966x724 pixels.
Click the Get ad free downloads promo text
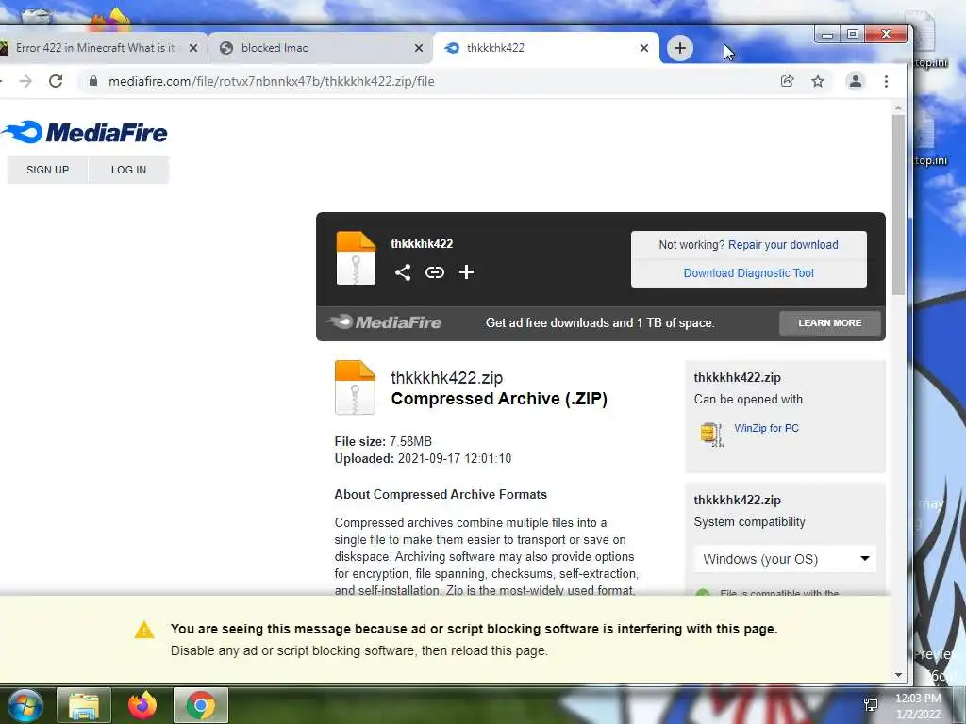(x=600, y=323)
